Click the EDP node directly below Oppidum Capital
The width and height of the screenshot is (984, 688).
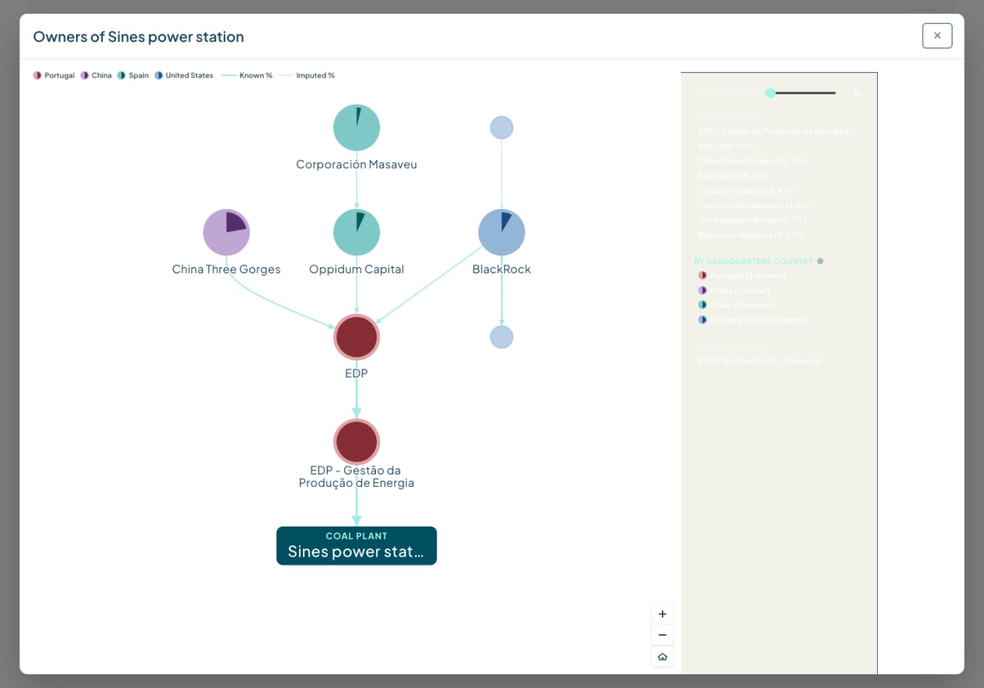357,337
